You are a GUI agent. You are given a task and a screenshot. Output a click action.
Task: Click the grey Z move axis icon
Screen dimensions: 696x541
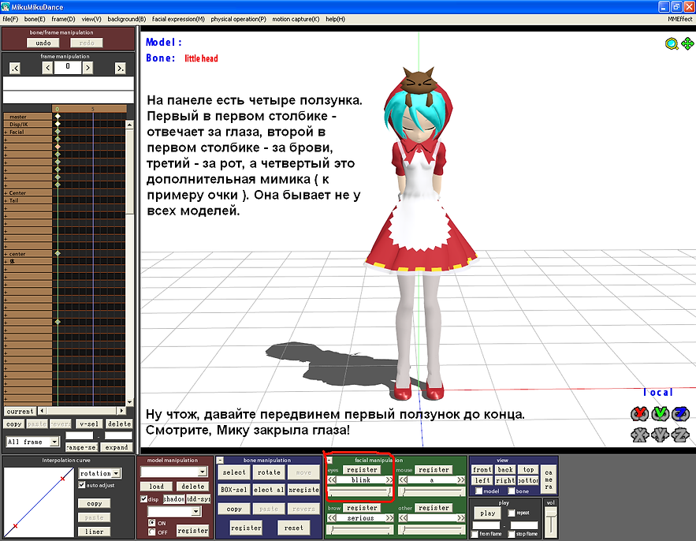coord(680,435)
